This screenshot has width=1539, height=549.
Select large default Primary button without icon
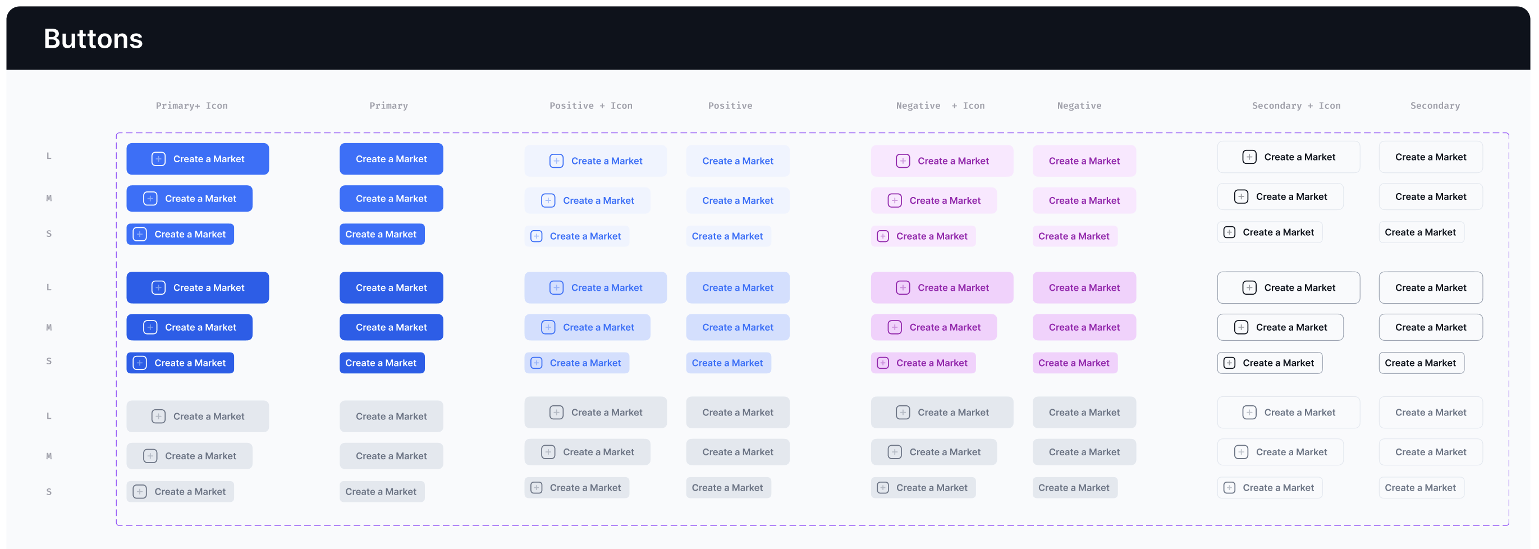[x=391, y=159]
